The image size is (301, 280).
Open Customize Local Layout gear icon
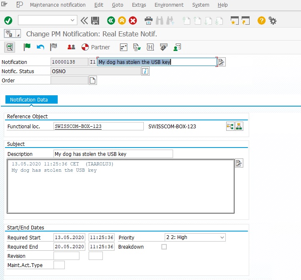point(272,20)
